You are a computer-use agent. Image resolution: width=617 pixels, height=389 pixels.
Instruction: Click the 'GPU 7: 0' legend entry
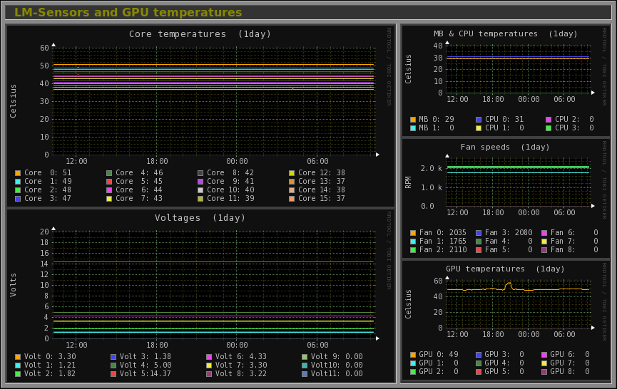coord(566,363)
